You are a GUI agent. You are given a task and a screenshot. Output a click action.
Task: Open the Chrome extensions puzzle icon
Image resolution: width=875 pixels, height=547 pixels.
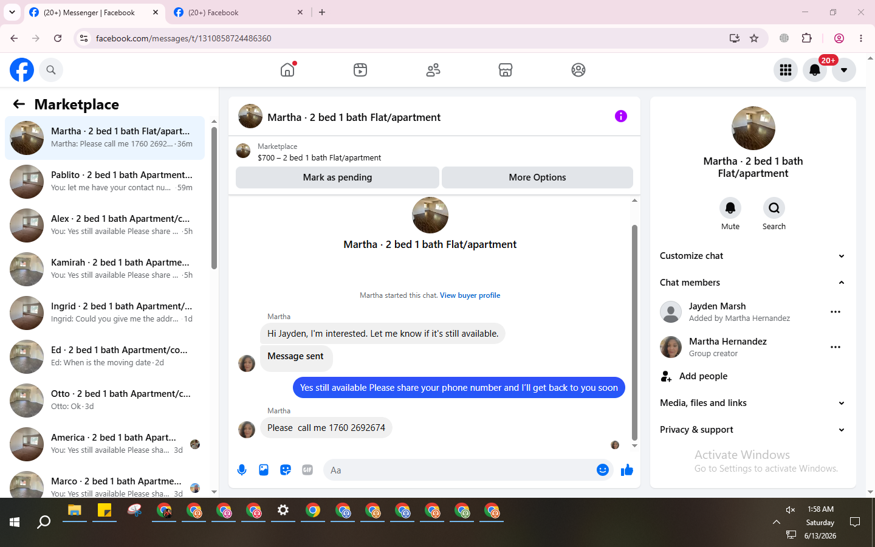pyautogui.click(x=807, y=38)
